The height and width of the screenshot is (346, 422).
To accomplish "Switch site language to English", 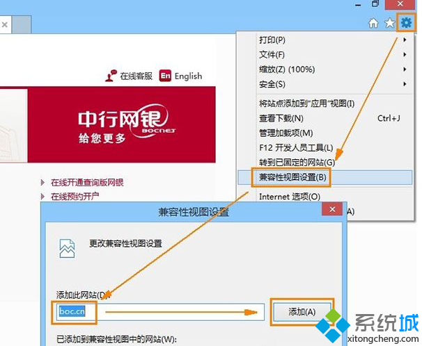I will [188, 76].
